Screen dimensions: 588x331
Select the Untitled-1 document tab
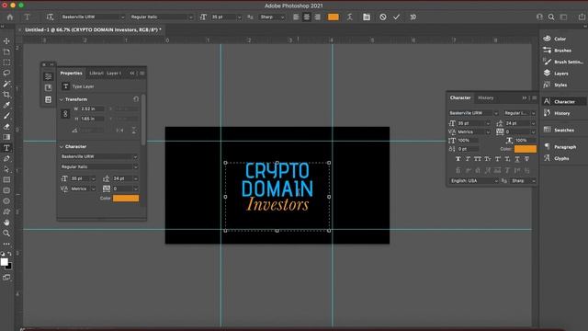click(93, 29)
